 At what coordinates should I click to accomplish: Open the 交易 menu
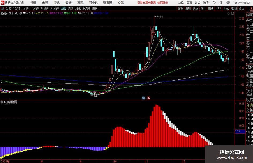(121, 3)
